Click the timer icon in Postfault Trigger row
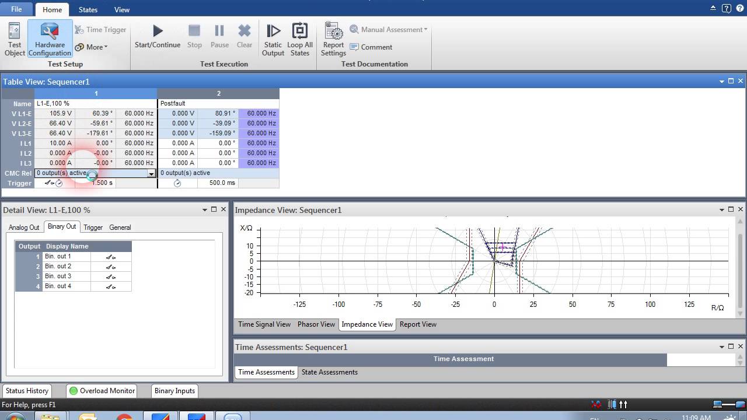The image size is (747, 420). click(x=177, y=183)
